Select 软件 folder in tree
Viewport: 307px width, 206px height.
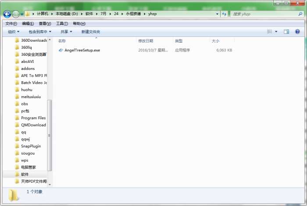click(x=22, y=174)
